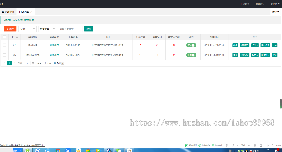Screen dimensions: 282x152
Task: Switch to the 管理中心 tab
Action: click(x=8, y=12)
